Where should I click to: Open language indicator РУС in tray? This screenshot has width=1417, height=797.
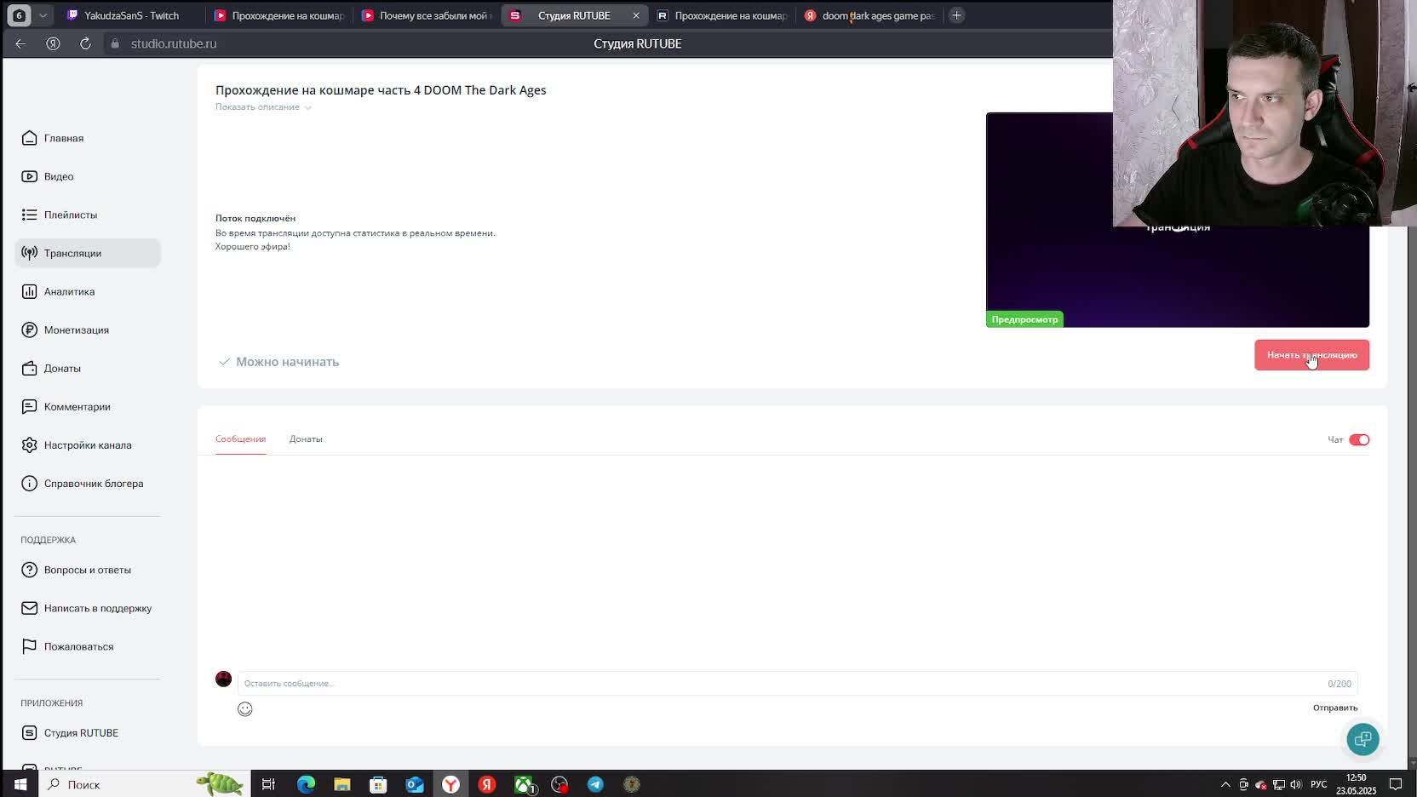pyautogui.click(x=1318, y=784)
